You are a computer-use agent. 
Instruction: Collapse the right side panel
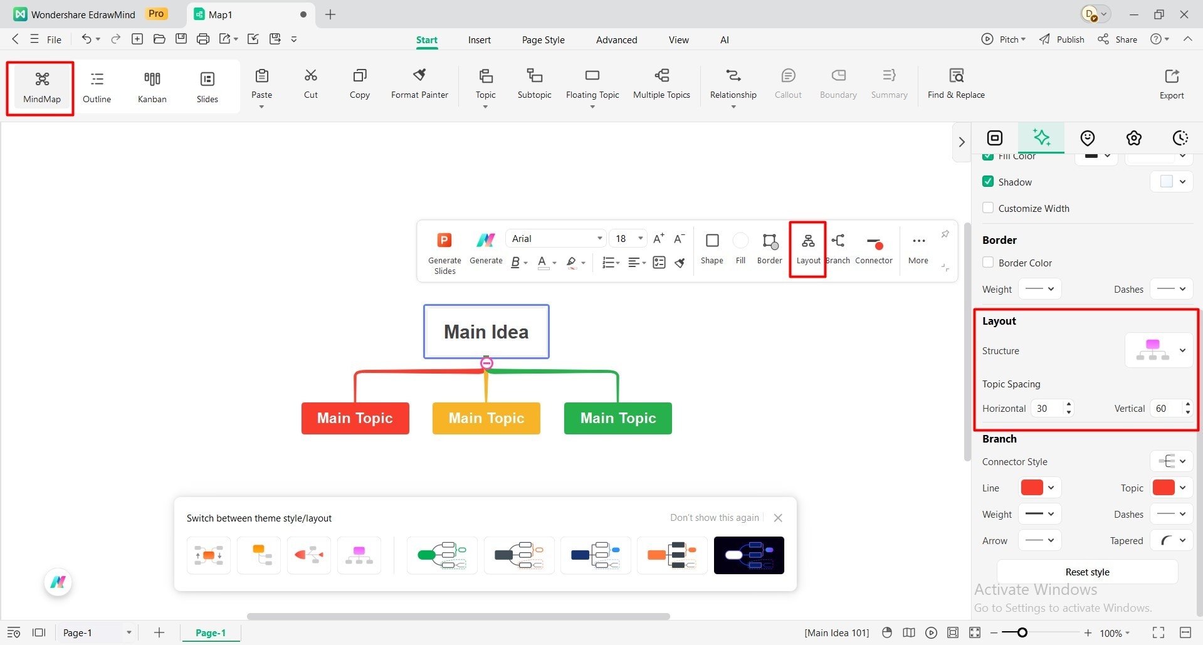pyautogui.click(x=962, y=142)
